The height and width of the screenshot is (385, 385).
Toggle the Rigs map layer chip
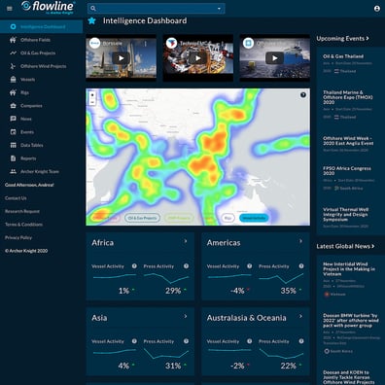227,218
